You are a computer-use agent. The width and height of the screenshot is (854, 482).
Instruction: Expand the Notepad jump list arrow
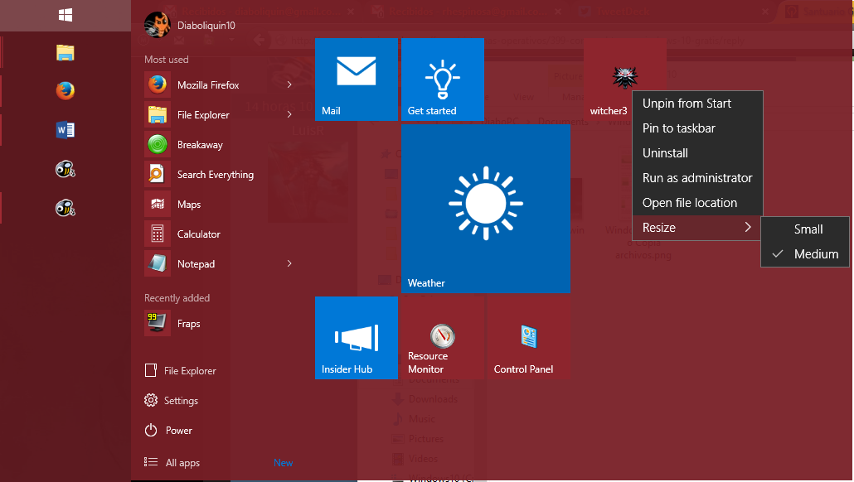289,264
